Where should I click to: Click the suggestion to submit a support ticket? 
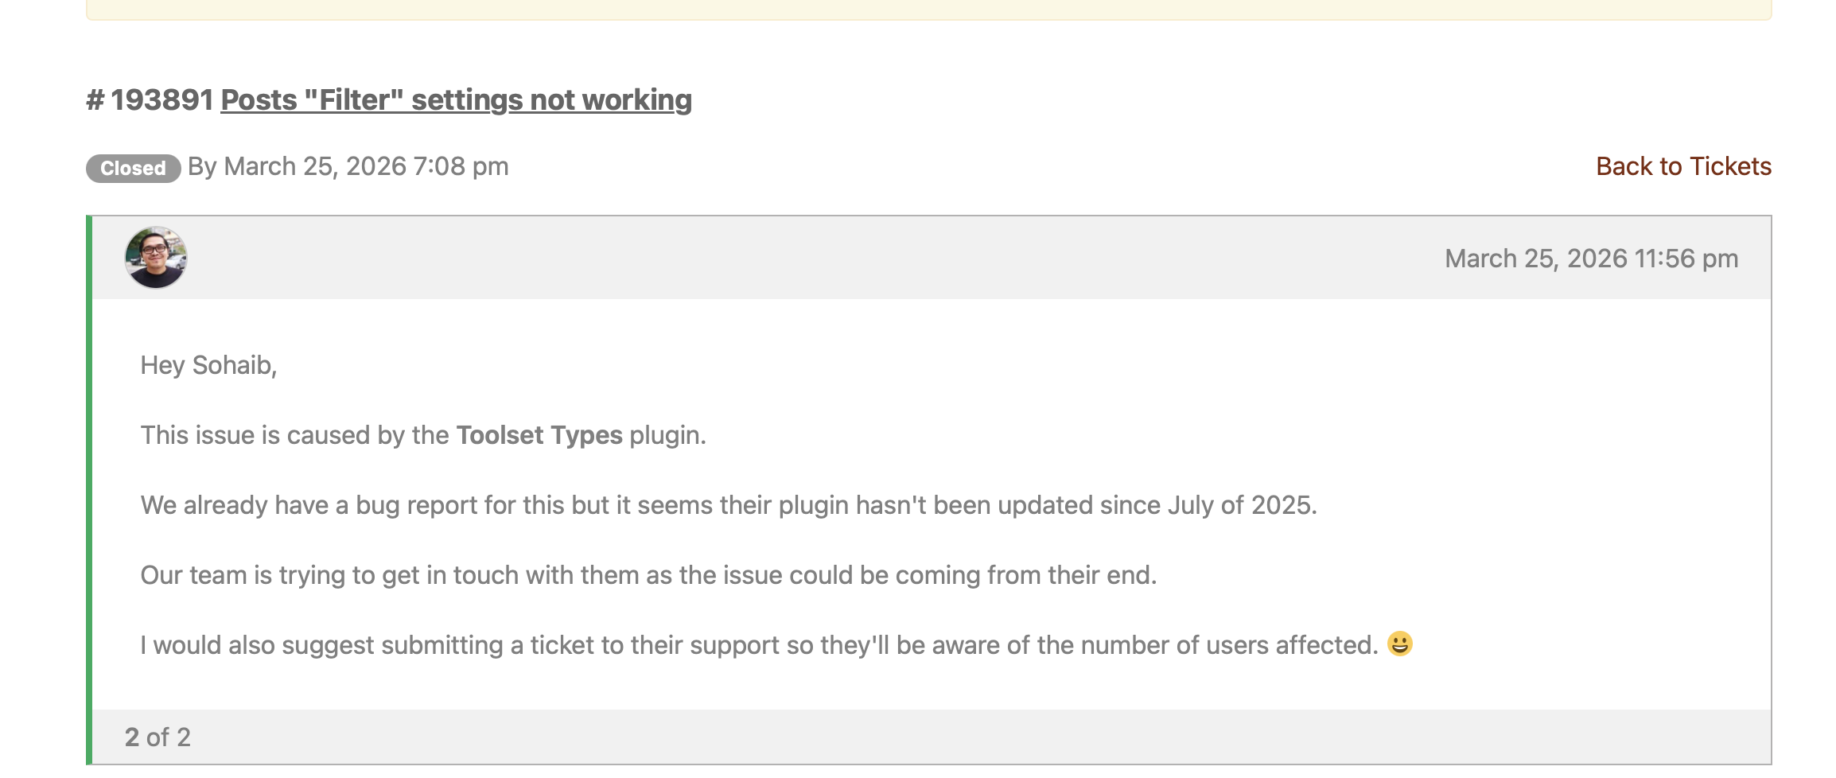pos(758,645)
